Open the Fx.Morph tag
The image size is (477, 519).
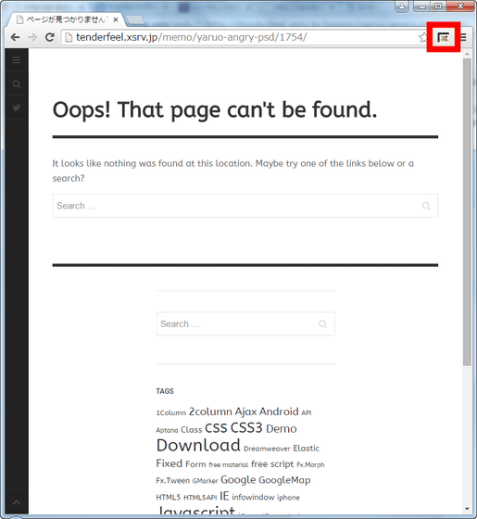pos(310,464)
